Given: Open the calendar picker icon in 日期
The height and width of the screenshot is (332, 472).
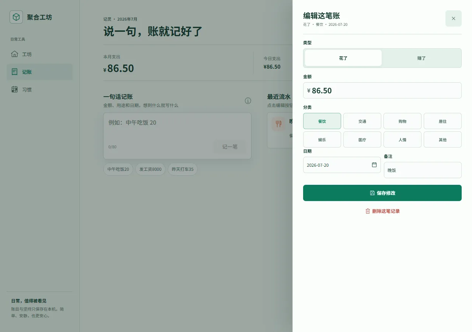Looking at the screenshot, I should pyautogui.click(x=374, y=165).
